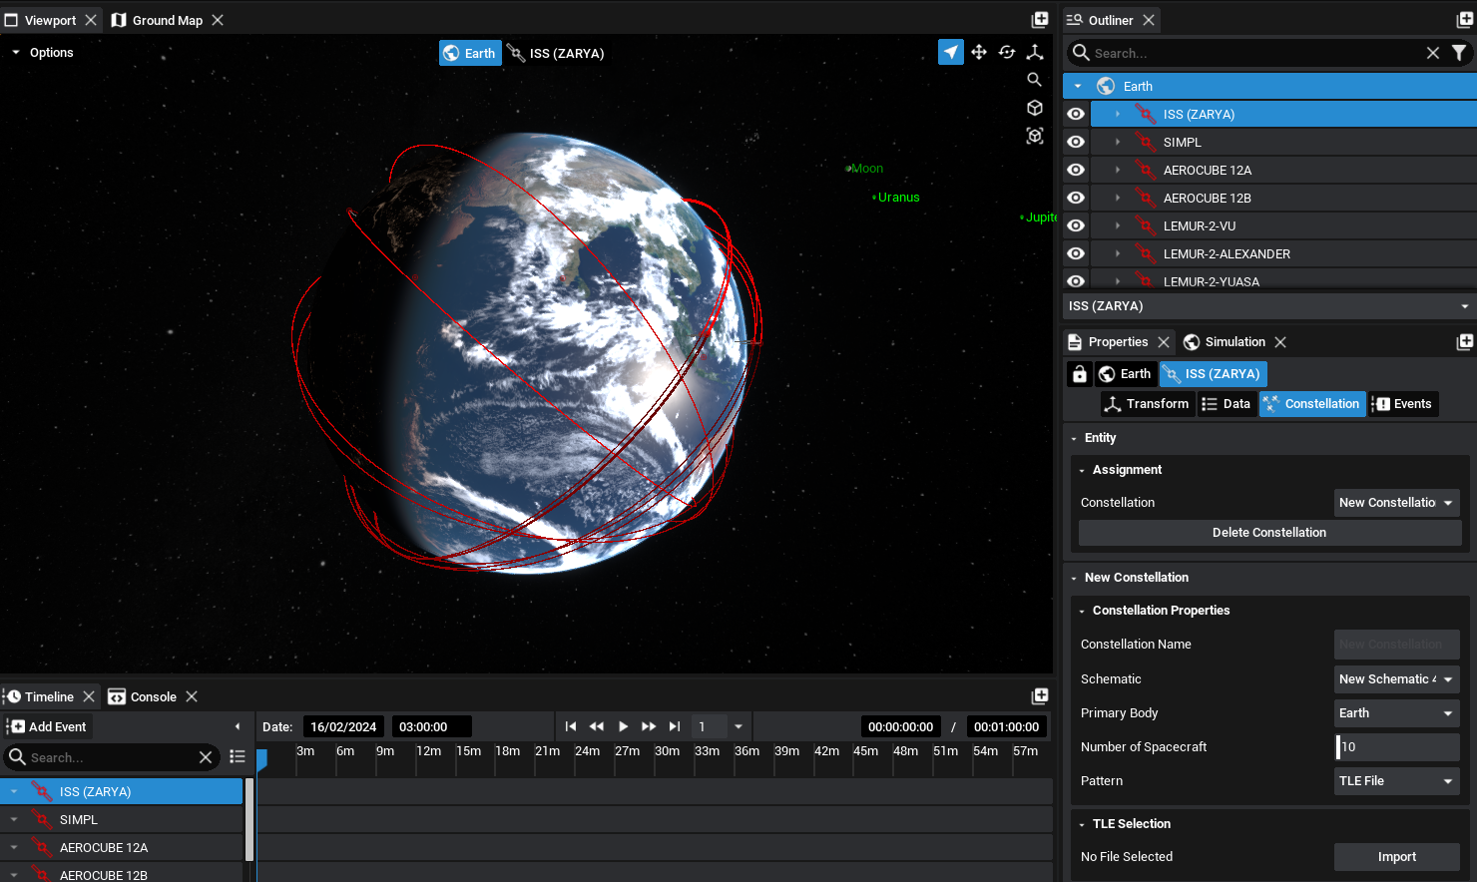The width and height of the screenshot is (1477, 882).
Task: Collapse the Constellation Properties section
Action: (x=1082, y=611)
